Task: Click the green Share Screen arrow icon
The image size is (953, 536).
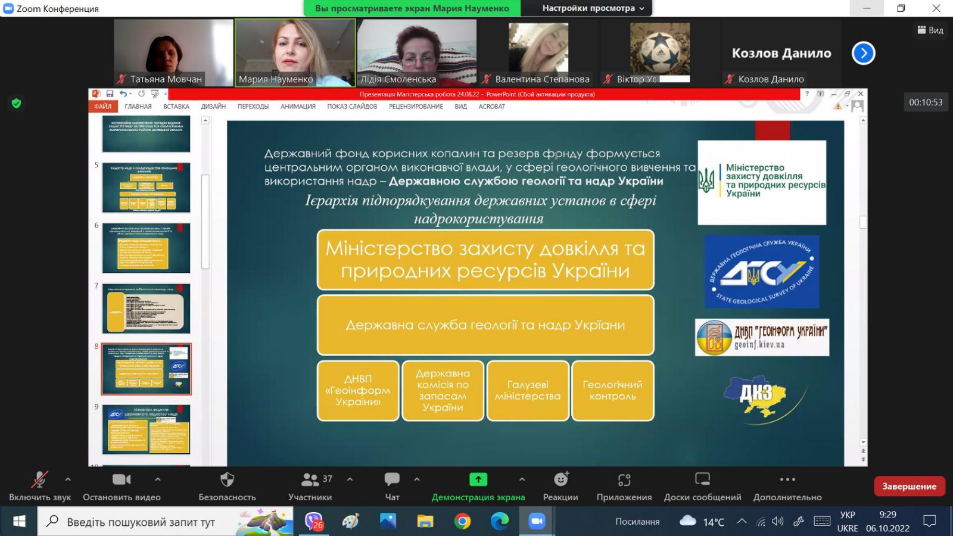Action: (x=478, y=479)
